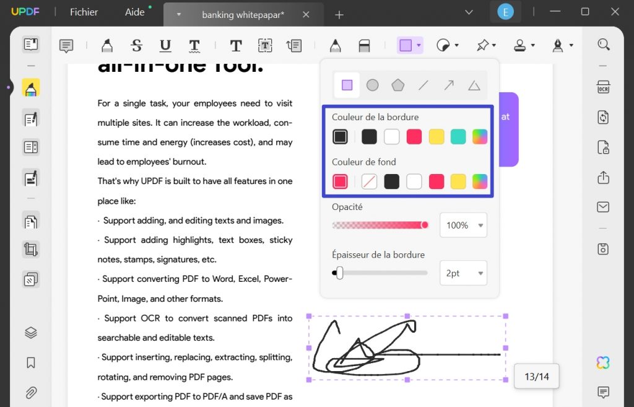Select the Squiggly underline tool
The width and height of the screenshot is (634, 407).
point(194,46)
